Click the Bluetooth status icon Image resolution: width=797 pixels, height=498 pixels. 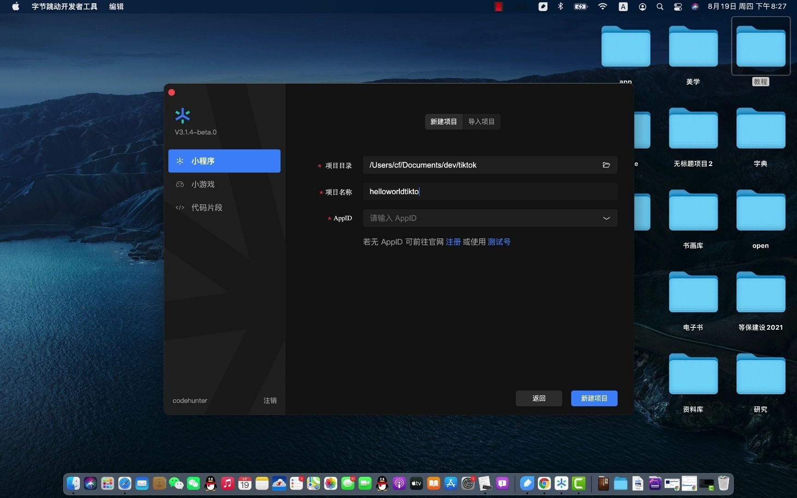[x=560, y=6]
